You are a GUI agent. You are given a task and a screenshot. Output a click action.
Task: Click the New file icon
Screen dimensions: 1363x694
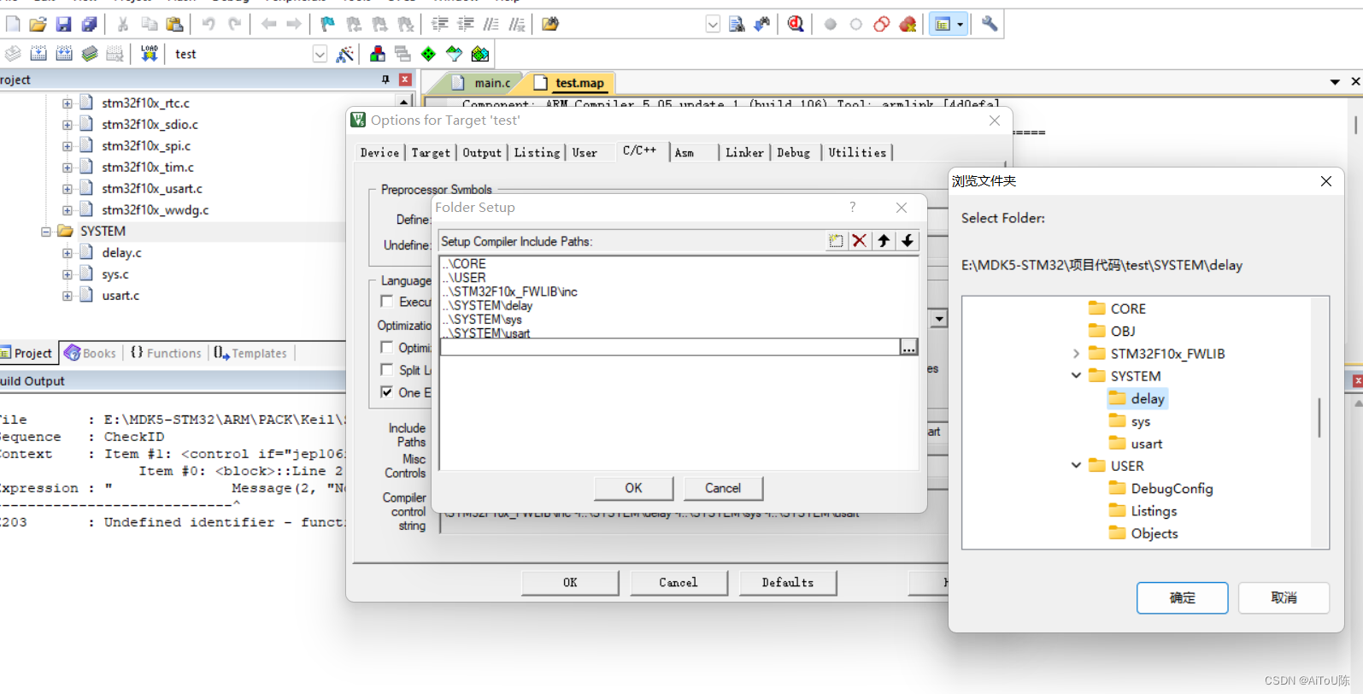point(13,25)
